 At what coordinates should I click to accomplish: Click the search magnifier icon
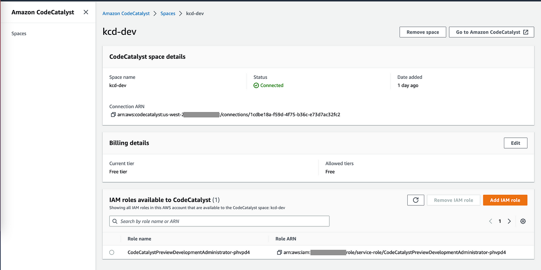115,221
